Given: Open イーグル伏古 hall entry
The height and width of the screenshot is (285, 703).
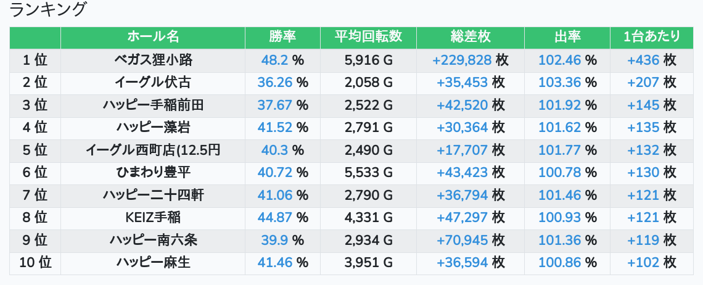Looking at the screenshot, I should [x=153, y=83].
